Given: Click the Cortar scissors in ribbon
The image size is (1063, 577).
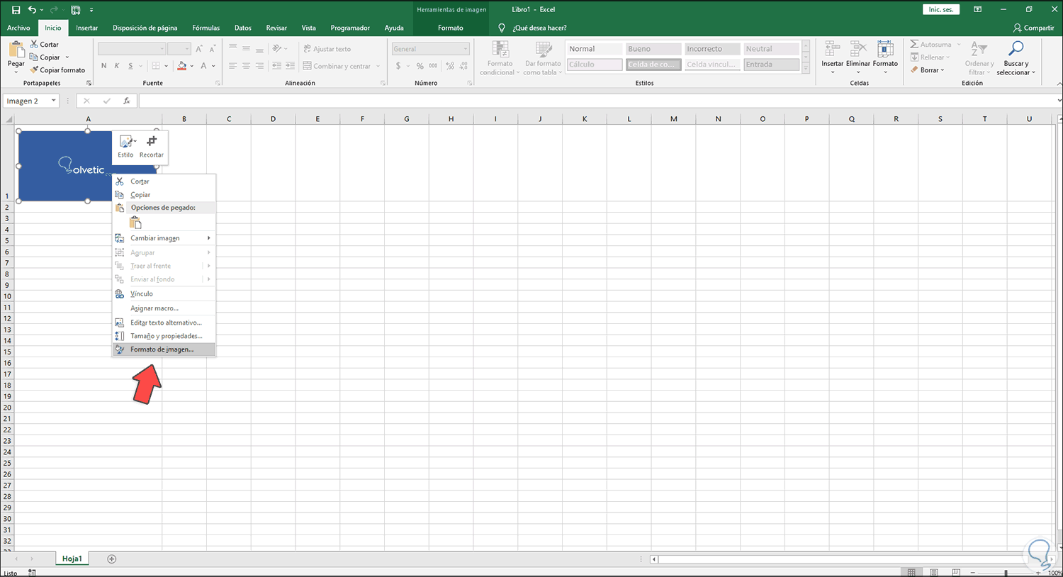Looking at the screenshot, I should 34,44.
